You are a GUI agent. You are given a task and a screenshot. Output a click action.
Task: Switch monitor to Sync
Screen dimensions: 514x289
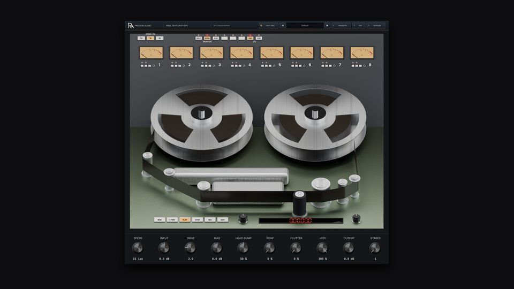point(216,39)
